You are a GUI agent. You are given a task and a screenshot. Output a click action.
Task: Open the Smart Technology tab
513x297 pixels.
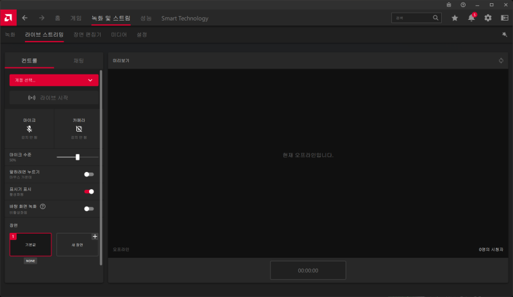(x=185, y=19)
